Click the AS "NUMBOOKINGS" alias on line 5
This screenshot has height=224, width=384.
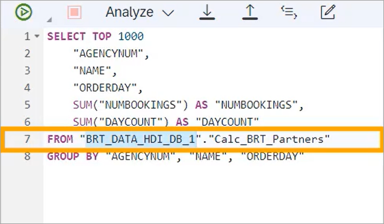[x=247, y=105]
